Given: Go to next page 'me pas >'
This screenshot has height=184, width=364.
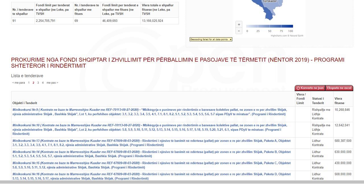Looking at the screenshot, I should tap(52, 83).
